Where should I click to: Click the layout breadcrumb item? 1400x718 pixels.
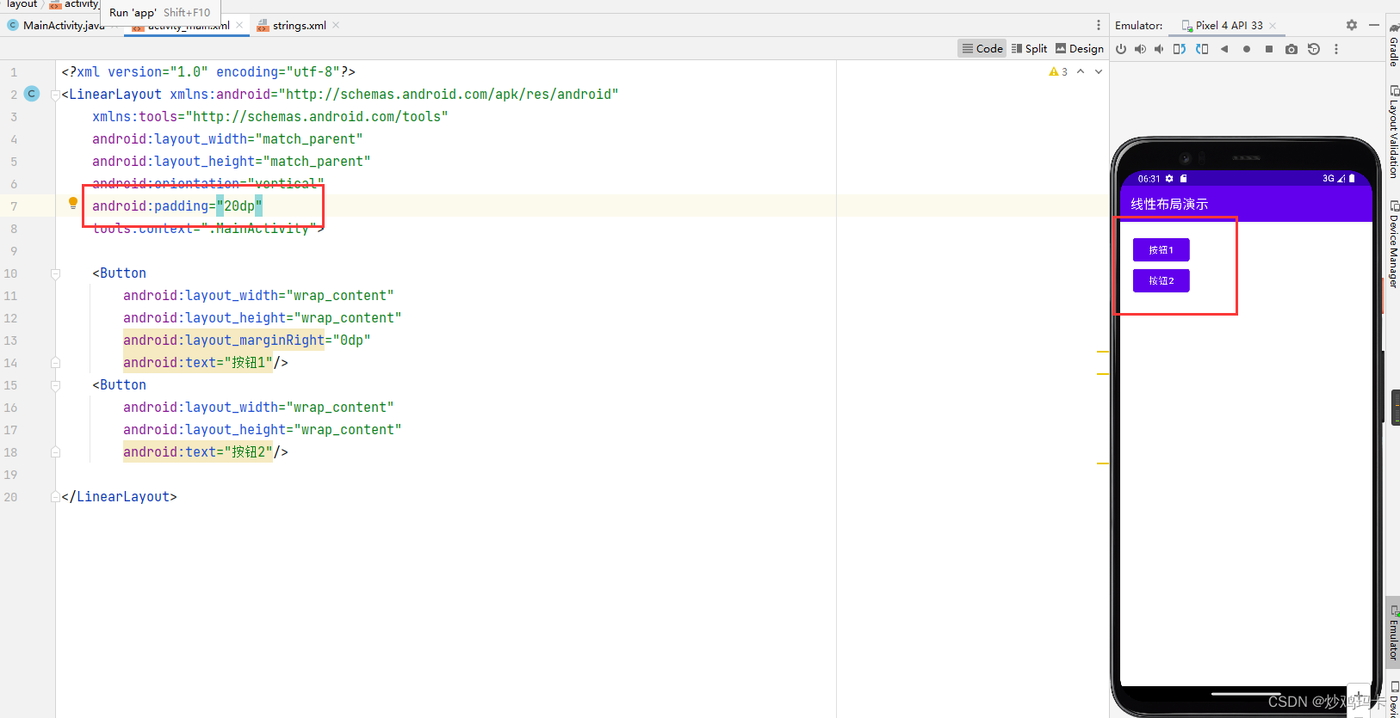22,4
